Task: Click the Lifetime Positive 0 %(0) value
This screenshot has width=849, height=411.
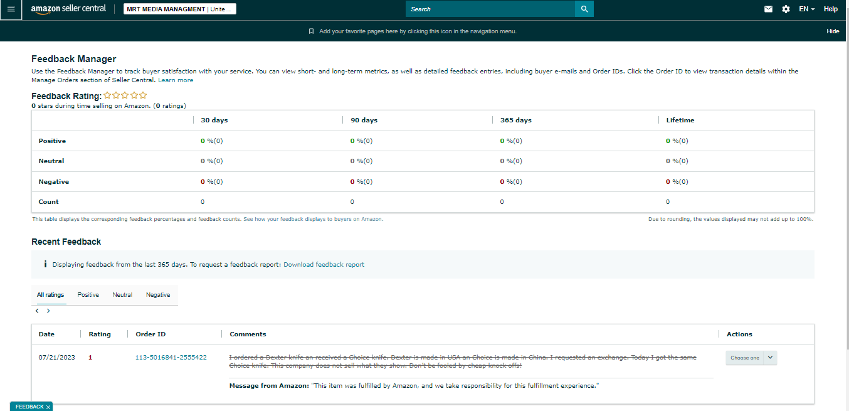Action: point(677,141)
